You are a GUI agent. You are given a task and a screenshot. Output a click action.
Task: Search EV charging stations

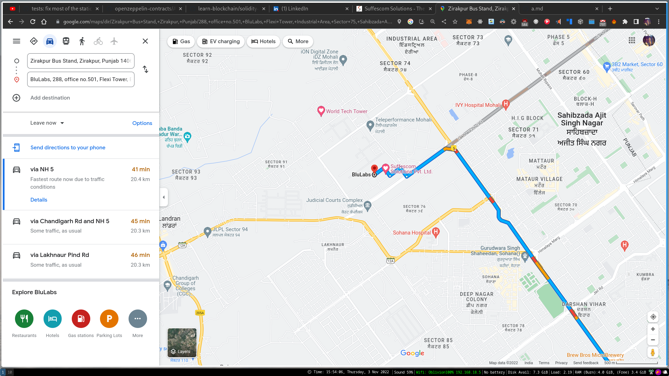click(221, 41)
